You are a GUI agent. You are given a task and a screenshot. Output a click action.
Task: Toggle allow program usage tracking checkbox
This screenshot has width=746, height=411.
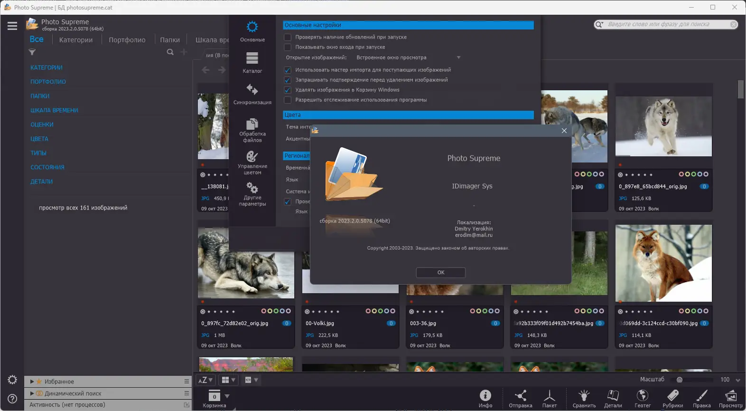coord(288,100)
